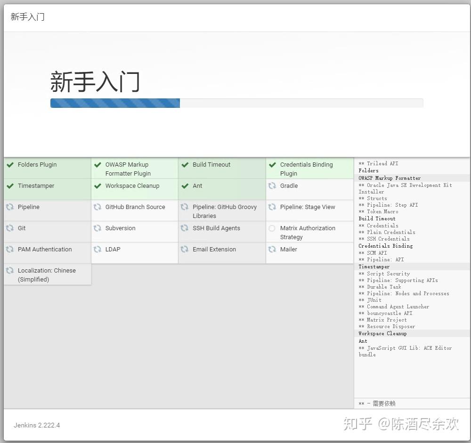This screenshot has width=471, height=443.
Task: Click the installation progress bar
Action: [235, 103]
